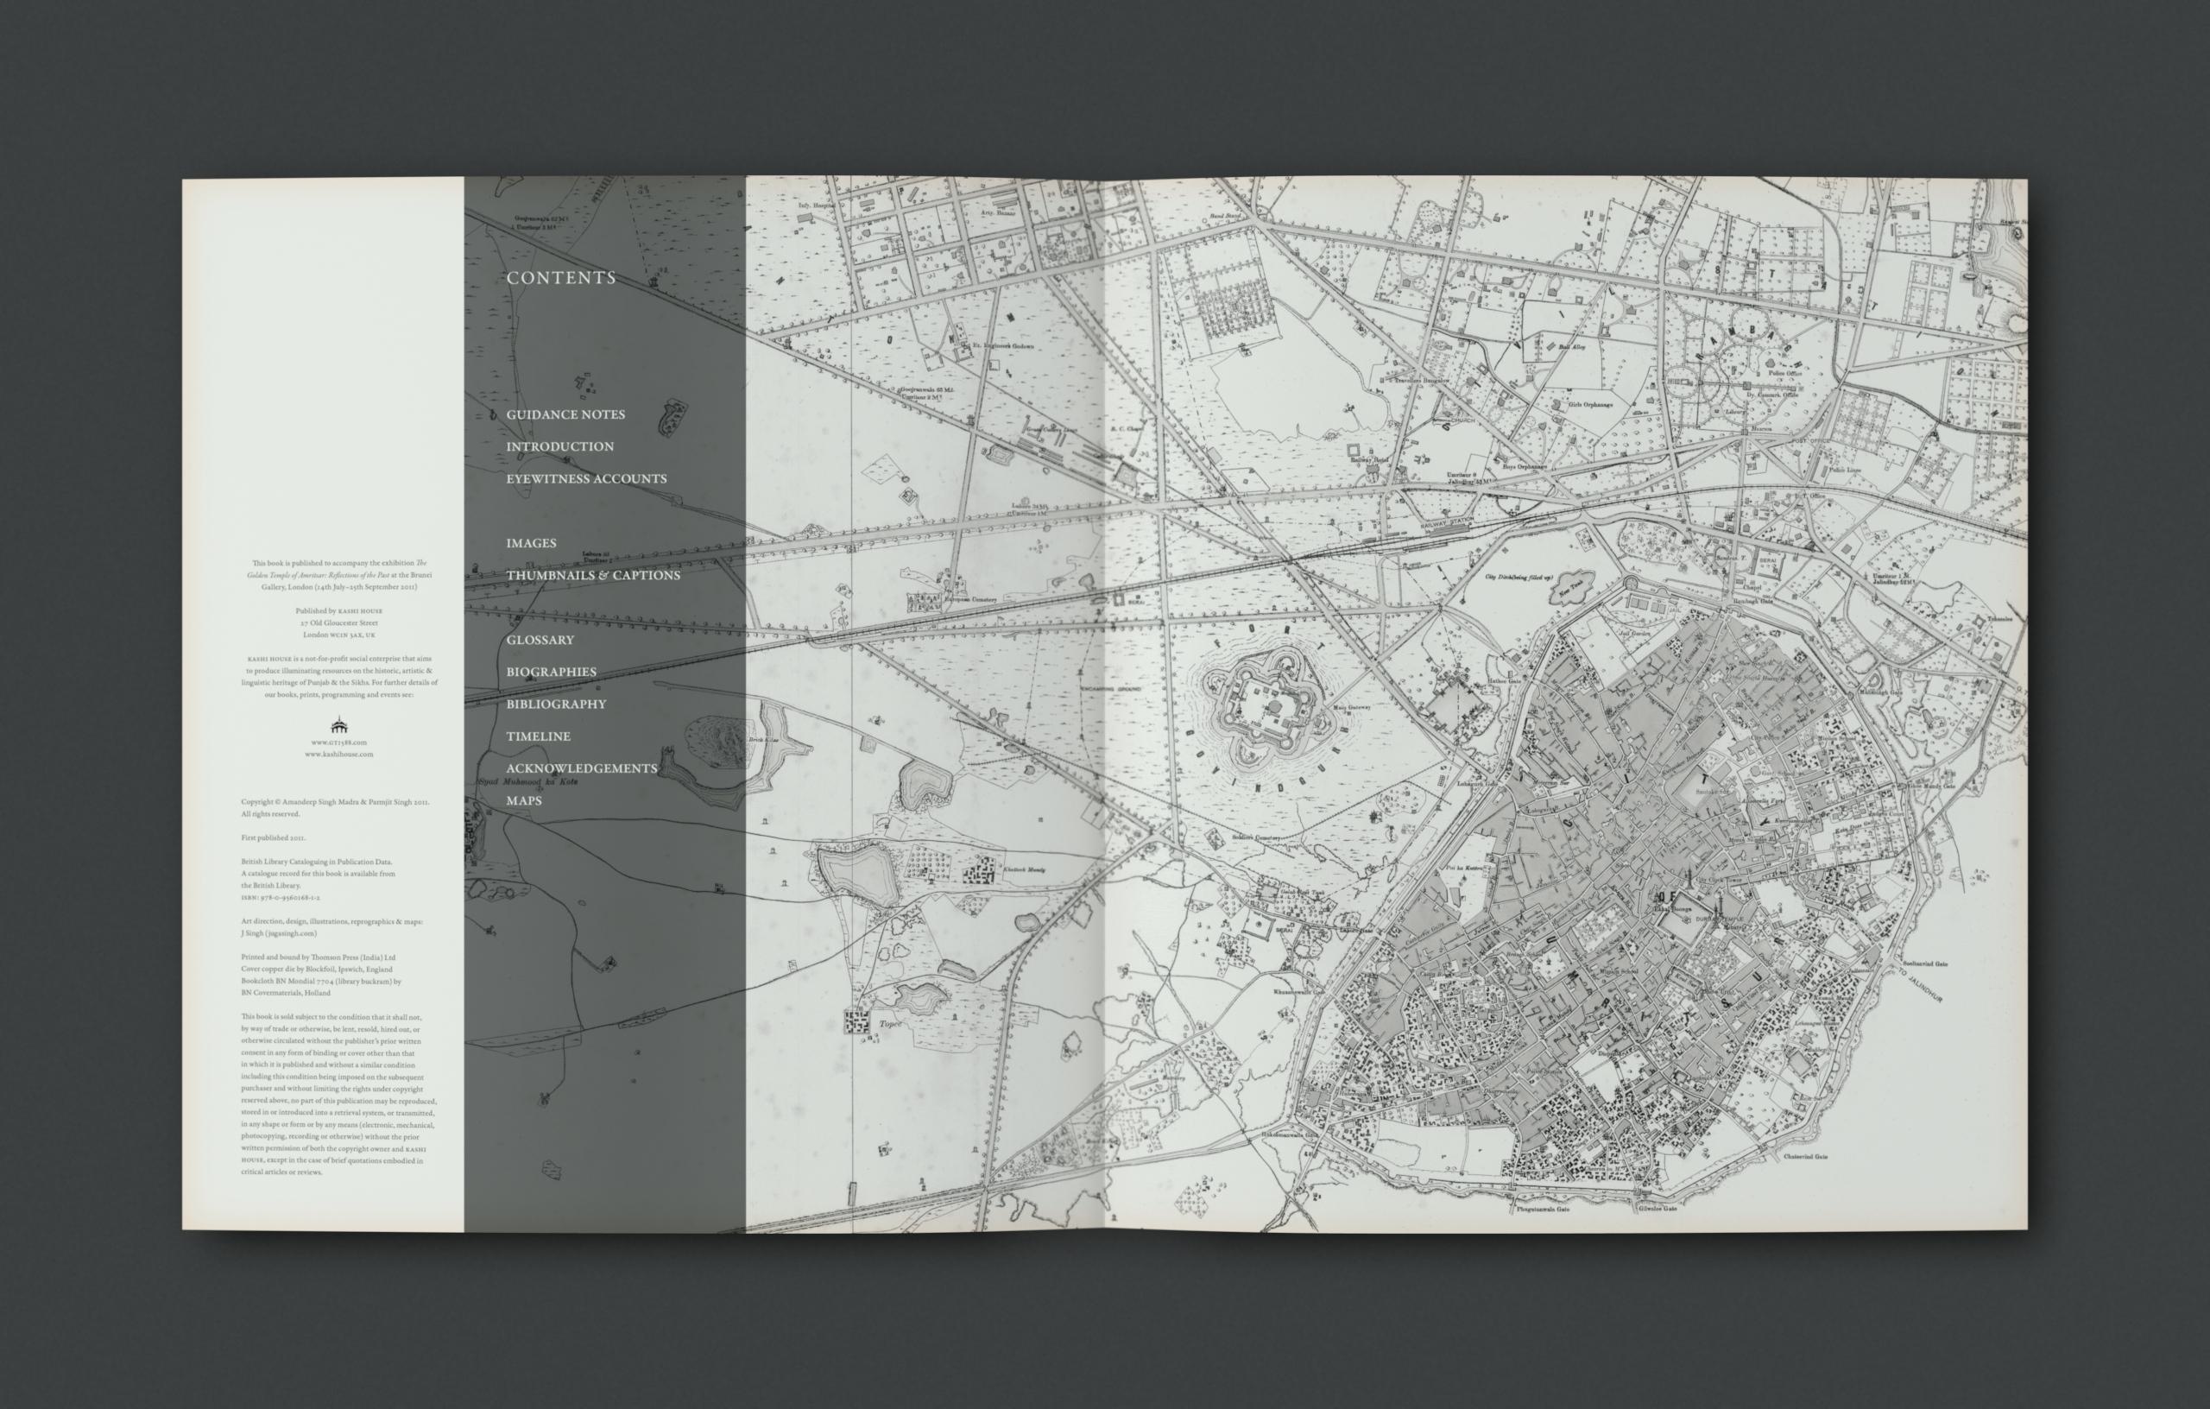Click the 'Topee' map label
Viewport: 2210px width, 1409px height.
pos(892,1025)
